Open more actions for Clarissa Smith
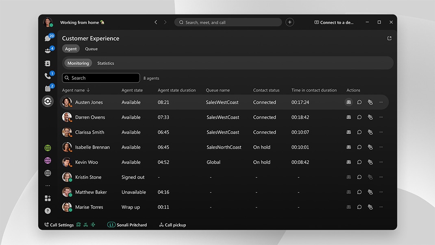Screen dimensions: 435x245 (x=381, y=132)
